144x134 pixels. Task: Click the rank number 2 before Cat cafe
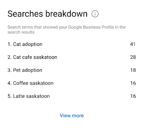coord(9,57)
